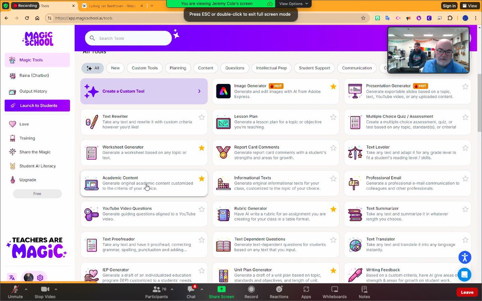Click the Text Summarizer books icon
This screenshot has width=482, height=301.
[355, 214]
